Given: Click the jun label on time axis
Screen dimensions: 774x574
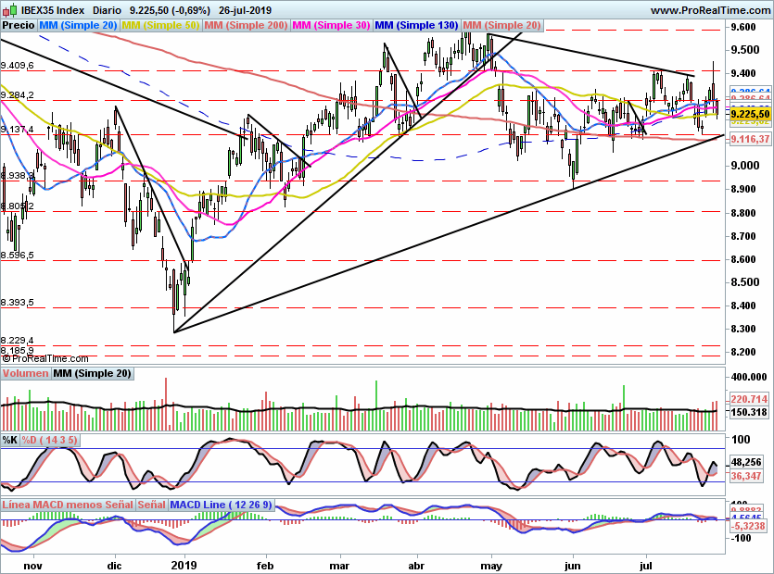Looking at the screenshot, I should click(x=573, y=565).
